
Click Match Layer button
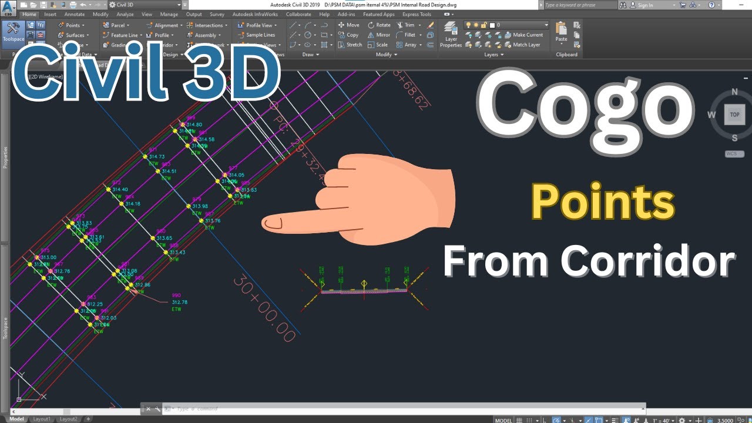522,45
